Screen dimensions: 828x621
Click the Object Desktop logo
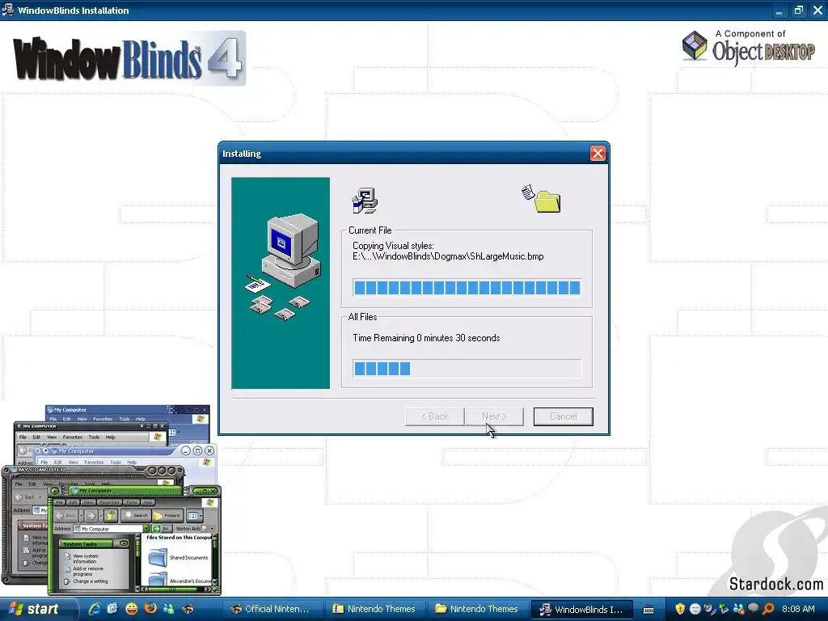pos(748,48)
